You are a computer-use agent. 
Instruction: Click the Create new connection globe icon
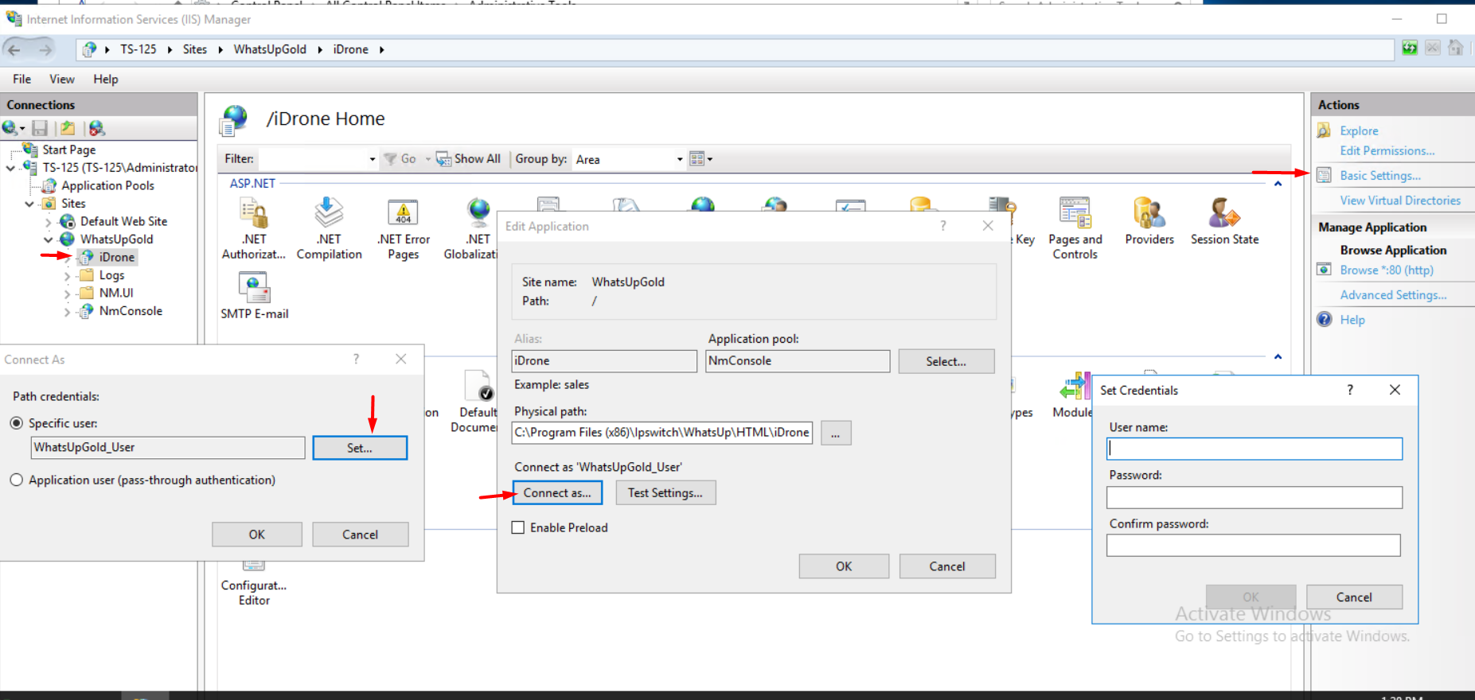pos(13,128)
